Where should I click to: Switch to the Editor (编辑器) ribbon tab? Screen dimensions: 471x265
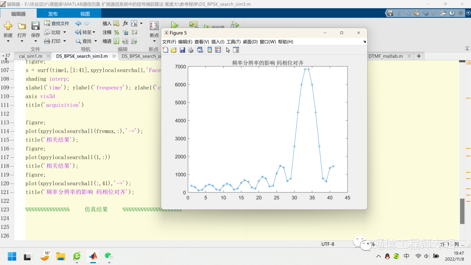[18, 14]
